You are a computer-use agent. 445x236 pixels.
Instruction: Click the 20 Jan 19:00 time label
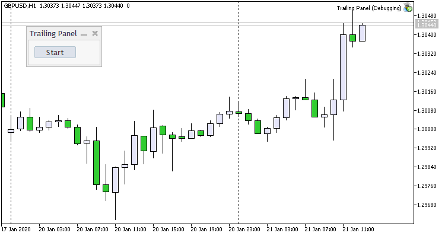click(206, 229)
